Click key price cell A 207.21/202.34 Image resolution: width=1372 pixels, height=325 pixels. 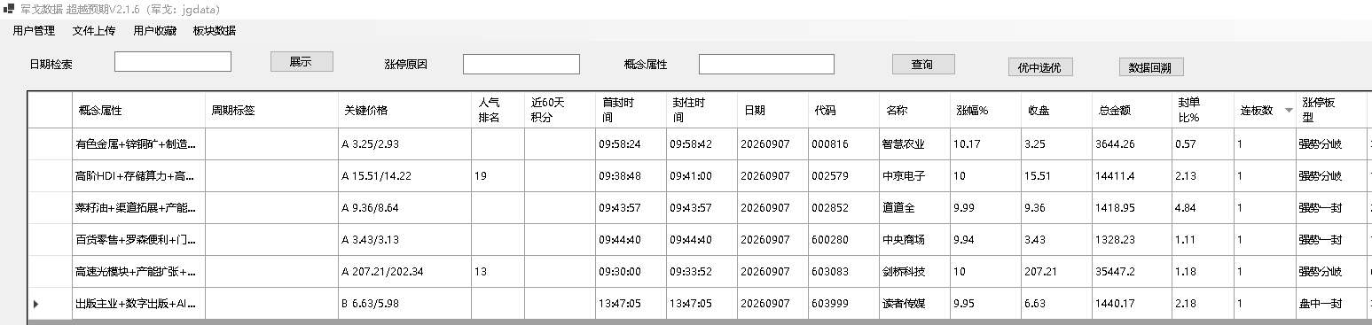tap(404, 271)
